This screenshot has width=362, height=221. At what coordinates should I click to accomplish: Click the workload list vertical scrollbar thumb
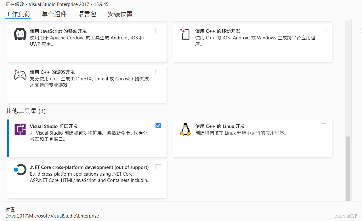tap(348, 169)
